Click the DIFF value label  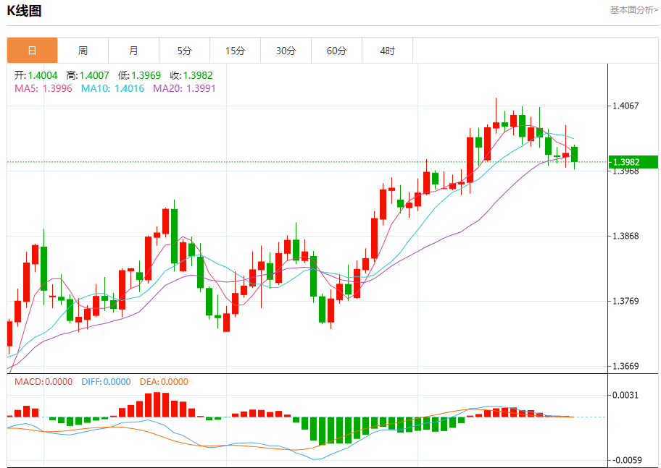(106, 381)
